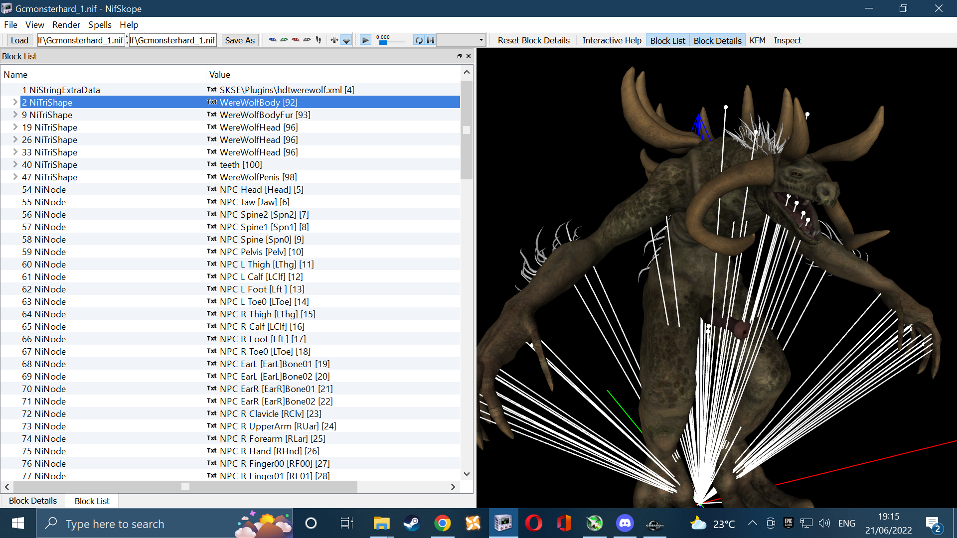Image resolution: width=957 pixels, height=538 pixels.
Task: Select 59 NiNode row
Action: pos(230,252)
